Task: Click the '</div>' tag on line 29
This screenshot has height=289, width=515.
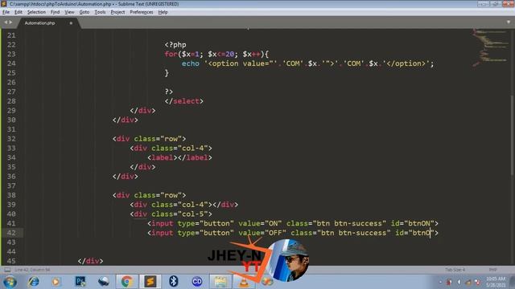Action: 142,111
